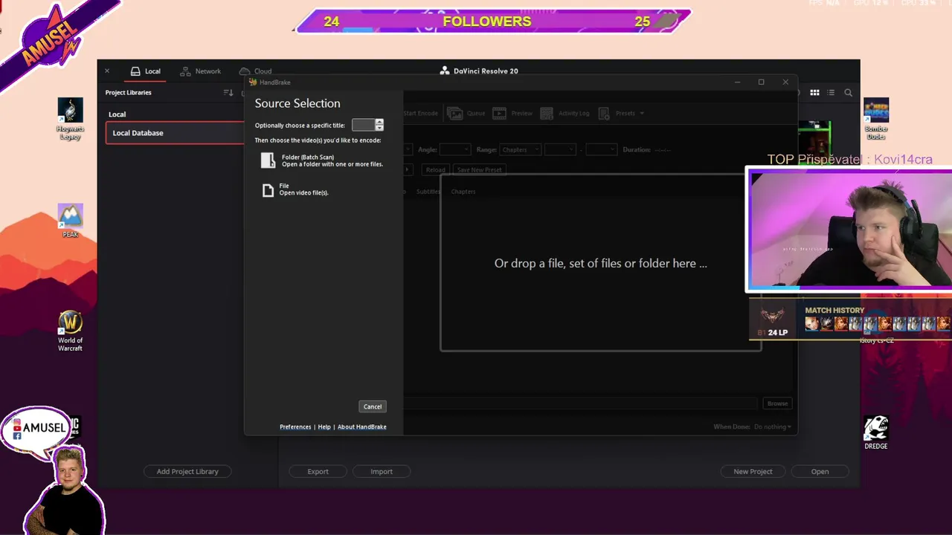
Task: Open the chapter range start dropdown
Action: [x=560, y=149]
